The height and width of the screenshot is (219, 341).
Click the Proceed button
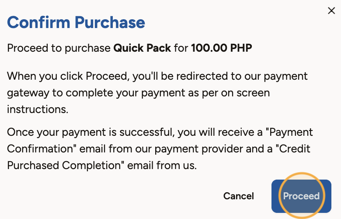tap(301, 196)
